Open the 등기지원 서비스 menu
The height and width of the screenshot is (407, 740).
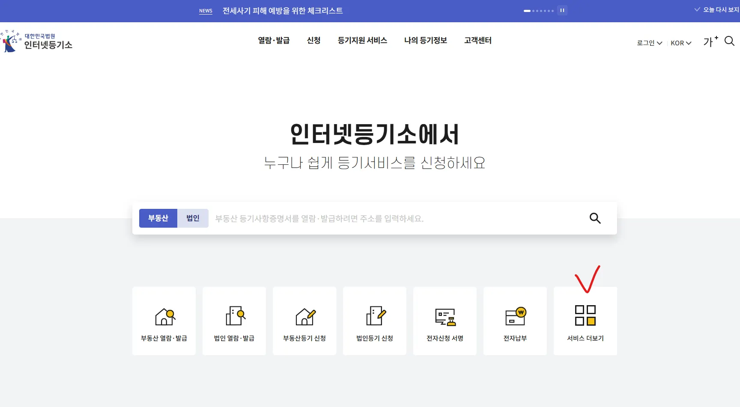(x=362, y=40)
